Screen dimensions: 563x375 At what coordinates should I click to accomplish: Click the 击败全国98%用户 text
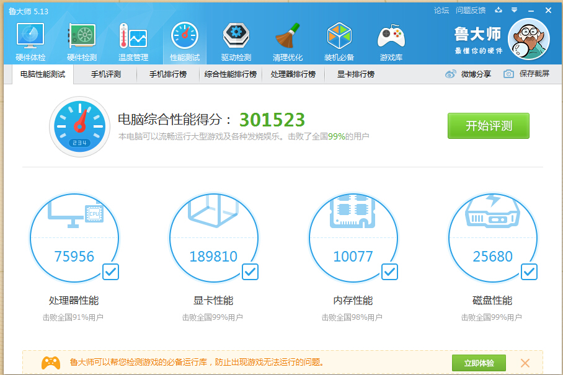(x=352, y=317)
